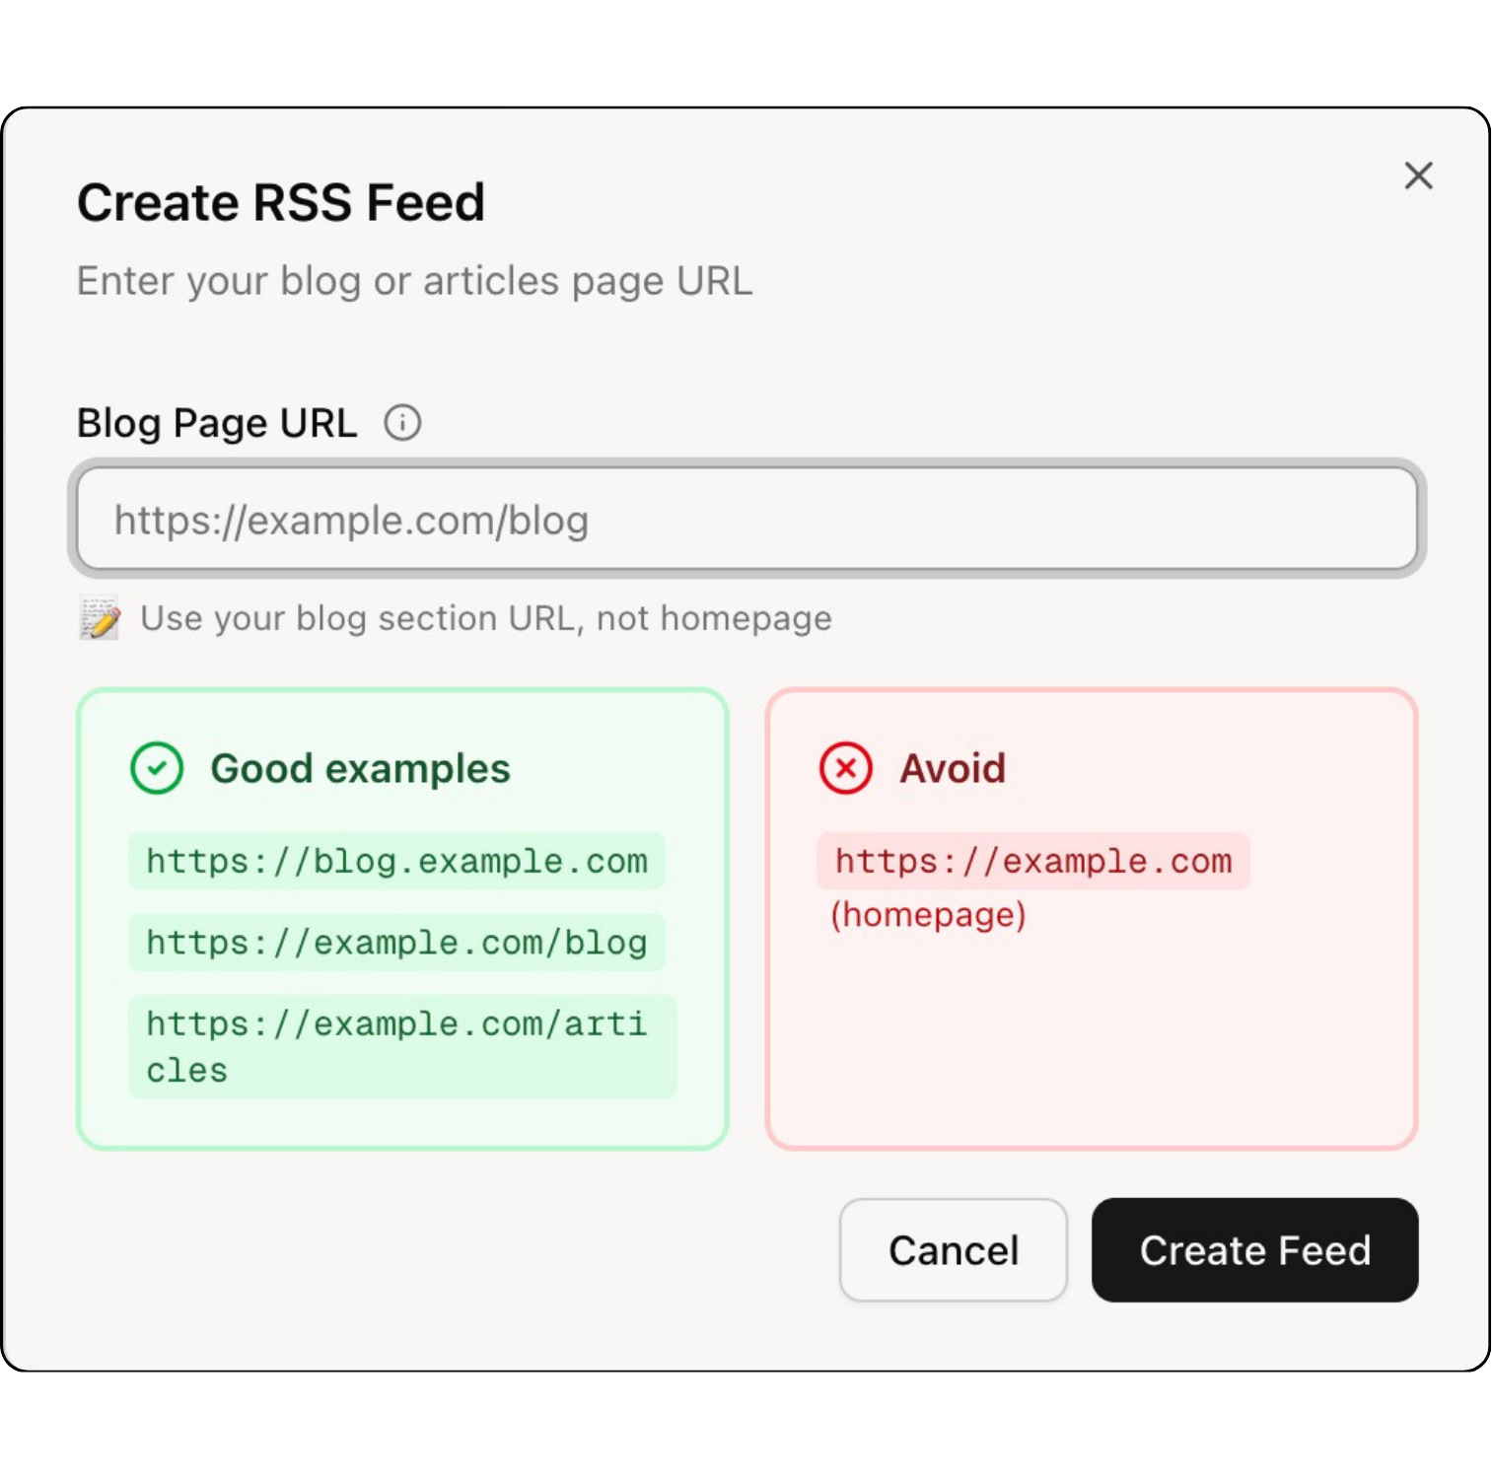
Task: Select the https://blog.example.com example chip
Action: pyautogui.click(x=395, y=861)
